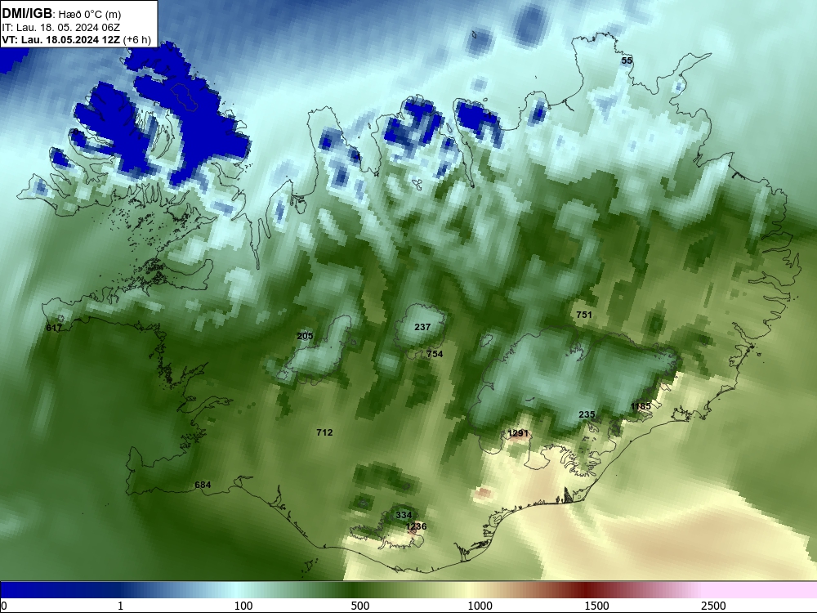817x613 pixels.
Task: Click the 100 tick on color scale
Action: [x=243, y=606]
